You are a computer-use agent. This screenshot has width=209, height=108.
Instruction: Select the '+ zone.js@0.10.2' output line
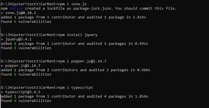18,13
